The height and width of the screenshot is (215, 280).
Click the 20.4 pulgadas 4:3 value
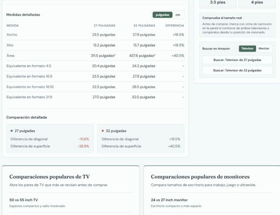(103, 66)
